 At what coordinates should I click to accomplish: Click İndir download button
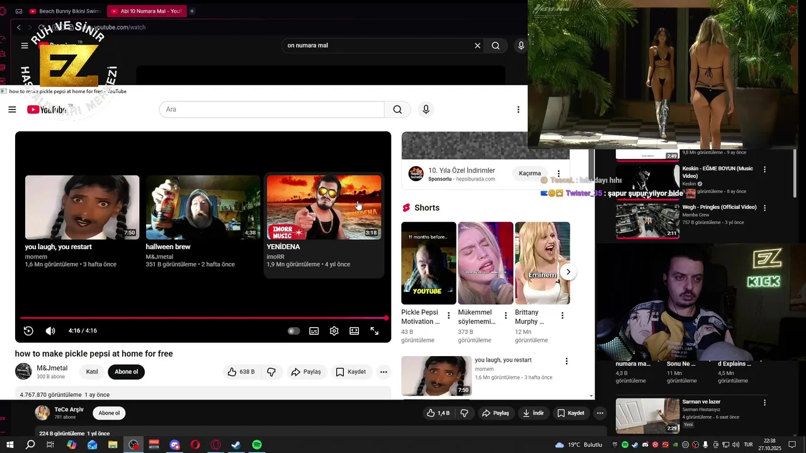tap(533, 413)
